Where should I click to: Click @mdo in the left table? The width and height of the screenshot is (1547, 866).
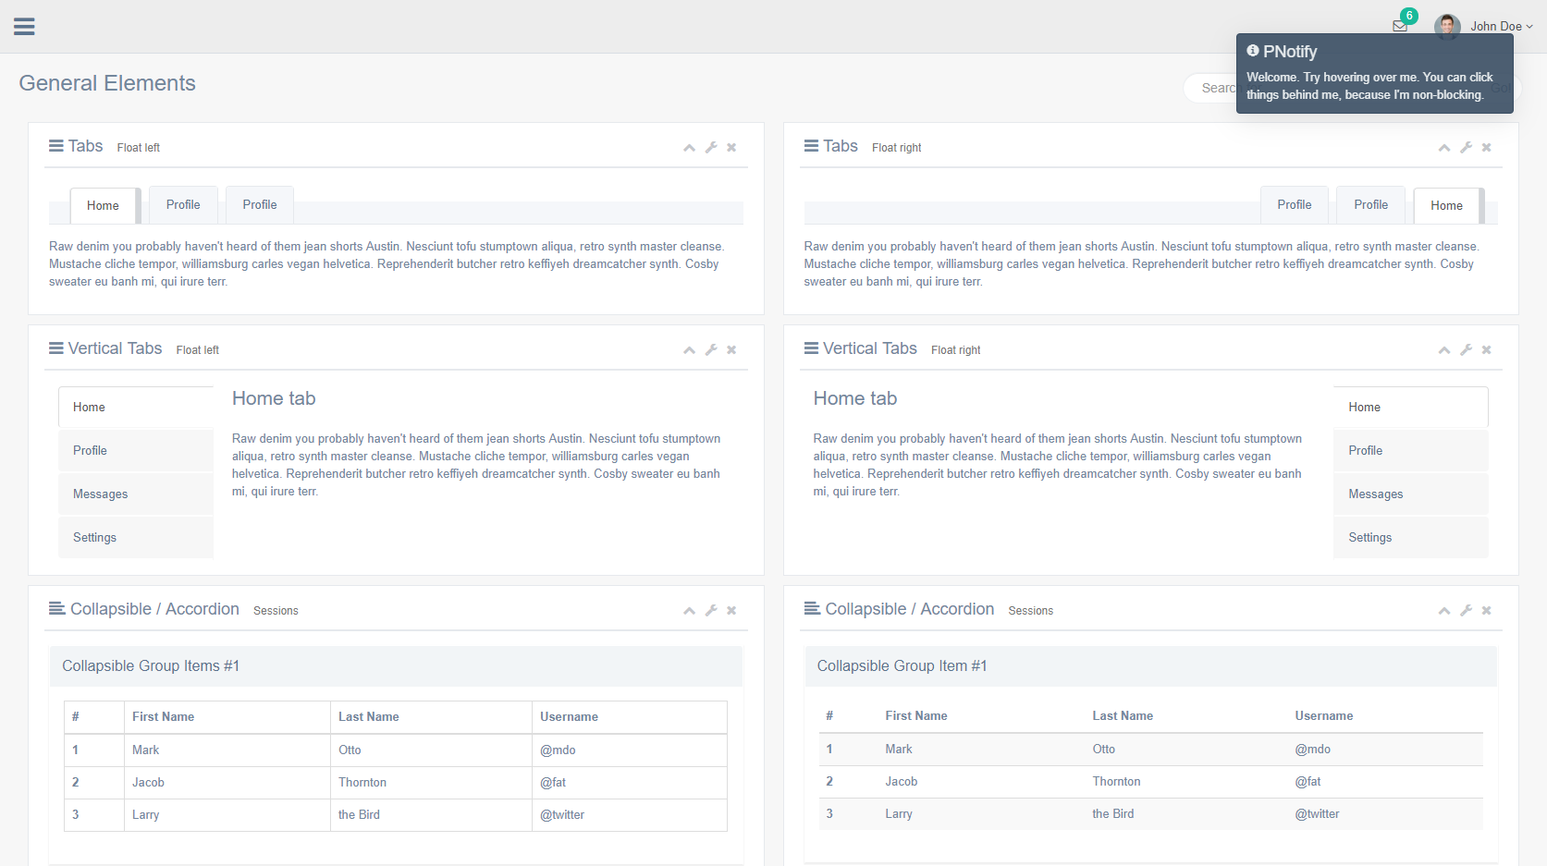558,750
